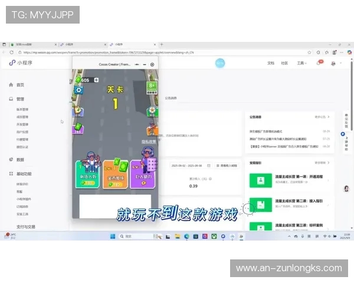This screenshot has width=354, height=283.
Task: Open 客服 in sidebar
Action: 19,192
